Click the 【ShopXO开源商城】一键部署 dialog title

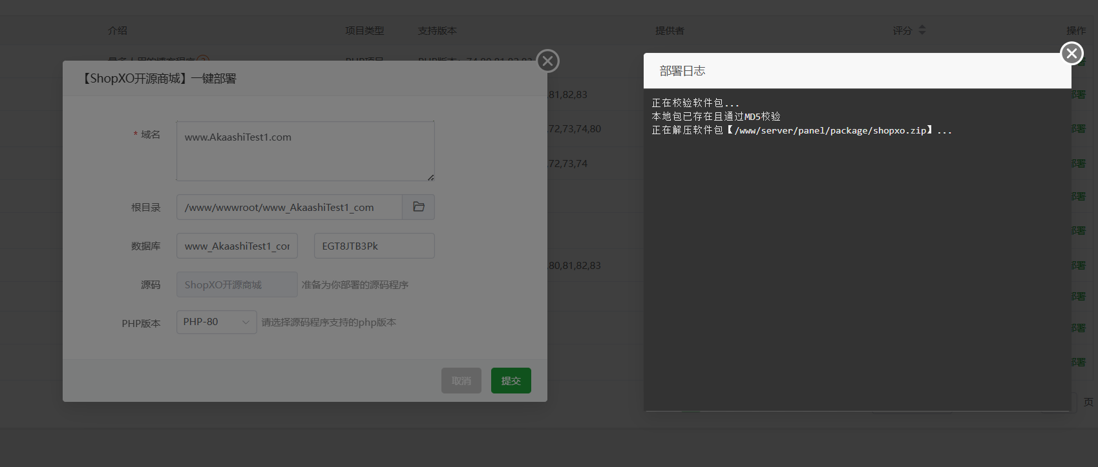(x=158, y=79)
